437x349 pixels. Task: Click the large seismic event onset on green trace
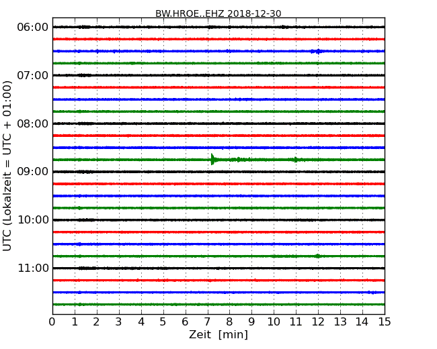coord(213,160)
